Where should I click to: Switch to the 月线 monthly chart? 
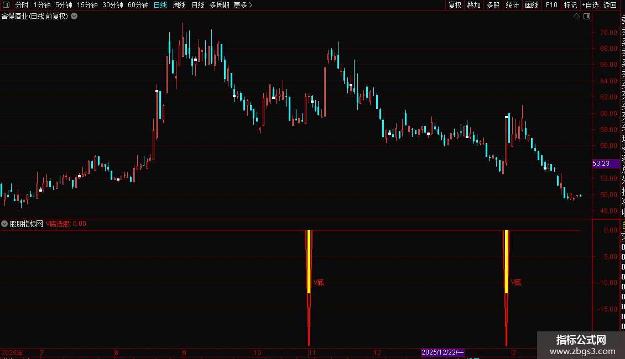click(197, 5)
